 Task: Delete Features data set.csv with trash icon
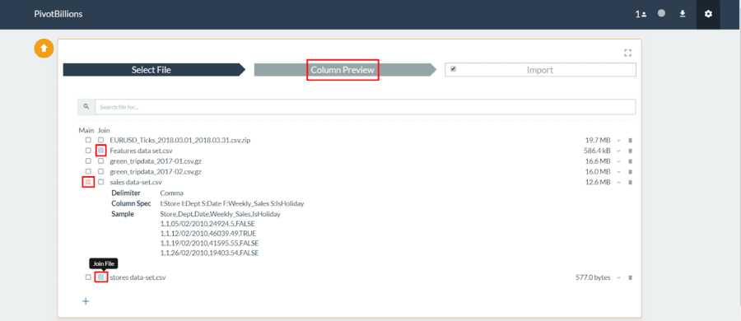tap(630, 151)
